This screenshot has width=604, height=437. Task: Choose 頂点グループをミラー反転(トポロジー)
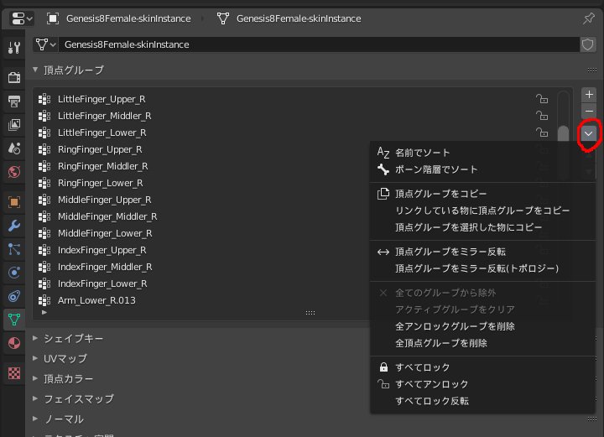[x=482, y=268]
